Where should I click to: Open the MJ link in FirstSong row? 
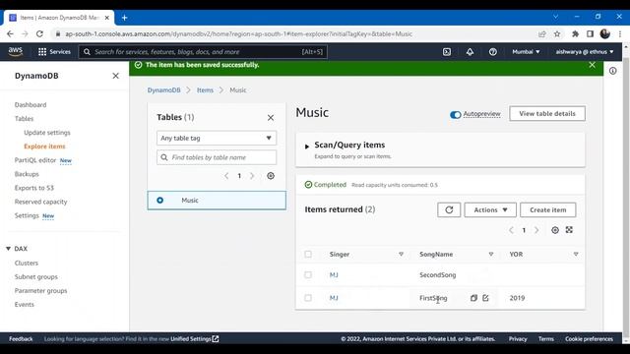coord(334,298)
